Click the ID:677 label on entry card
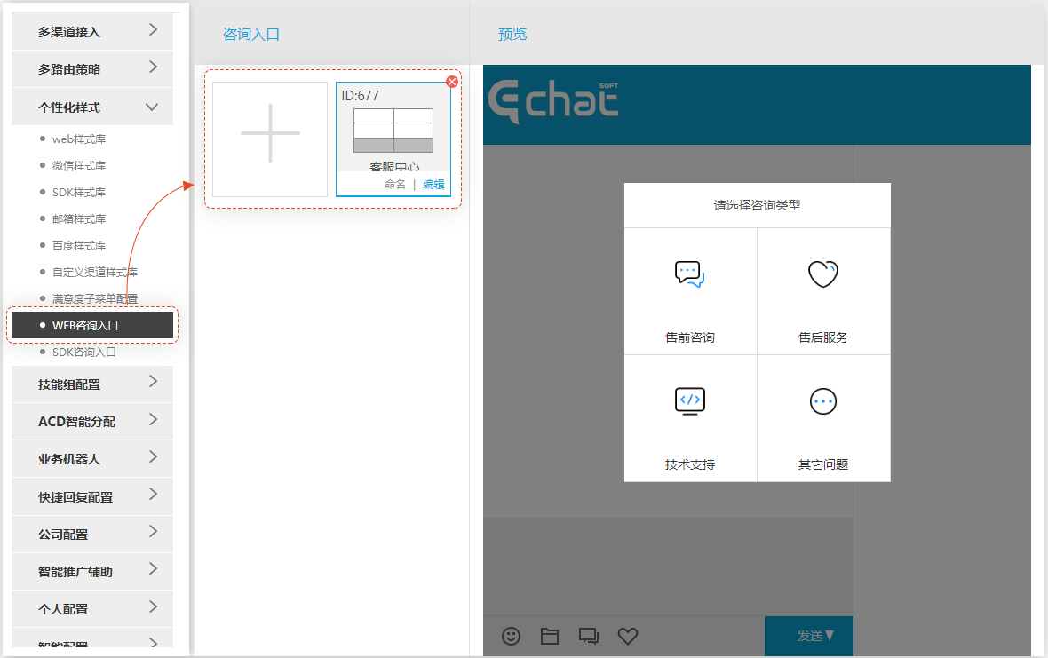 coord(361,96)
